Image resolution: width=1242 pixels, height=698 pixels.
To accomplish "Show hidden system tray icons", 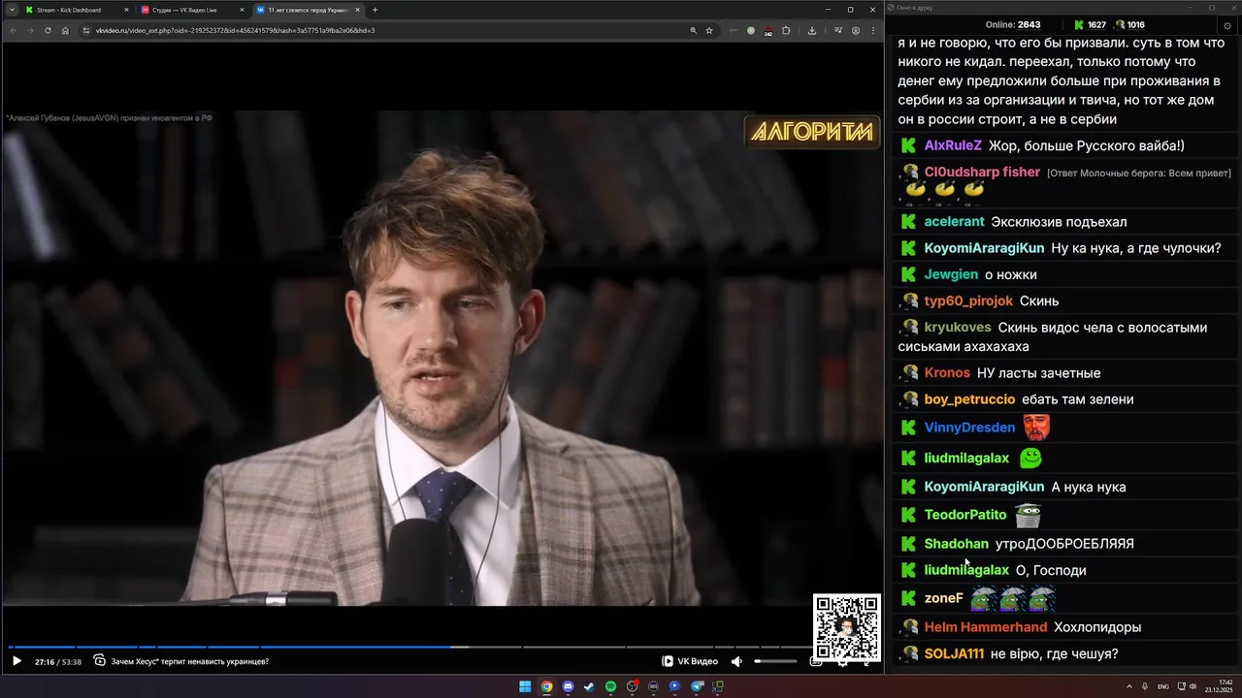I will pyautogui.click(x=1130, y=686).
